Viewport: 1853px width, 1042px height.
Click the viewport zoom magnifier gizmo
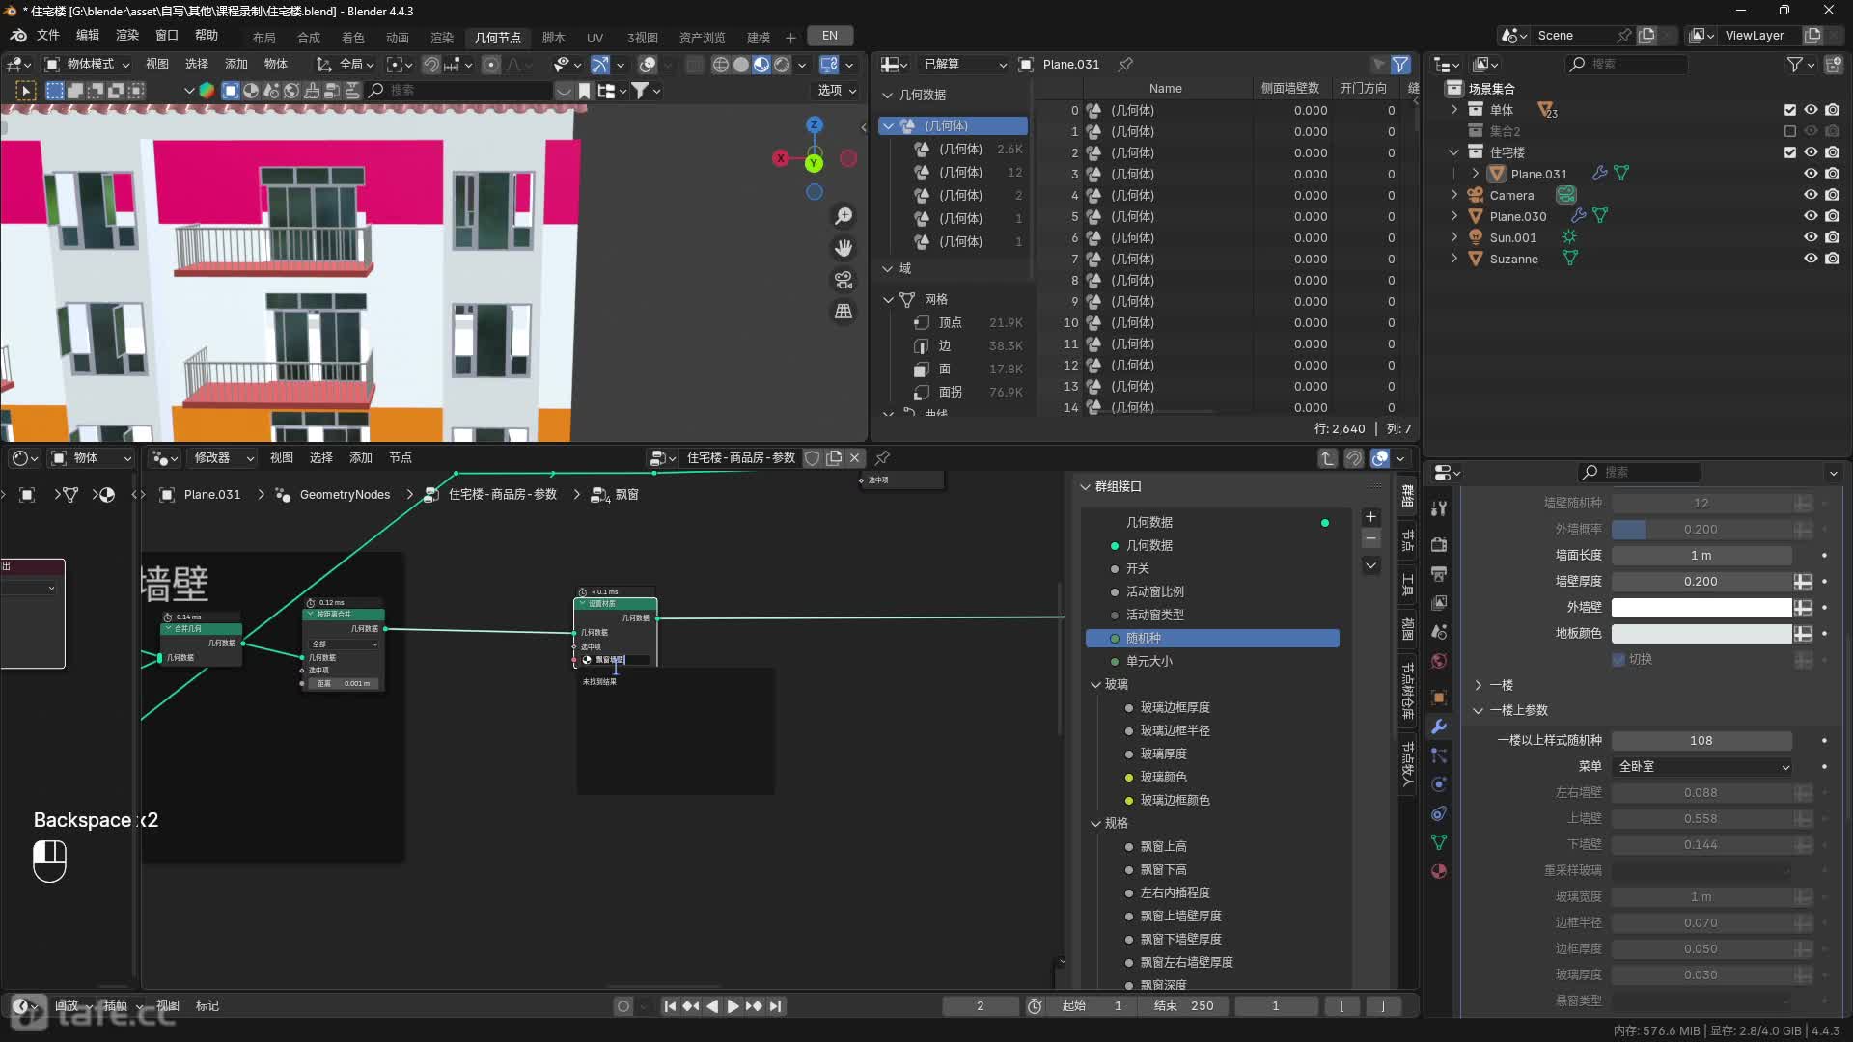(844, 216)
